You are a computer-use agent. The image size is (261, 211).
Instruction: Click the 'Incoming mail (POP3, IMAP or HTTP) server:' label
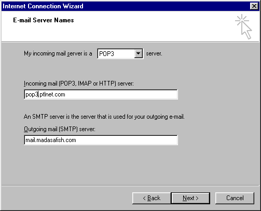coord(79,83)
